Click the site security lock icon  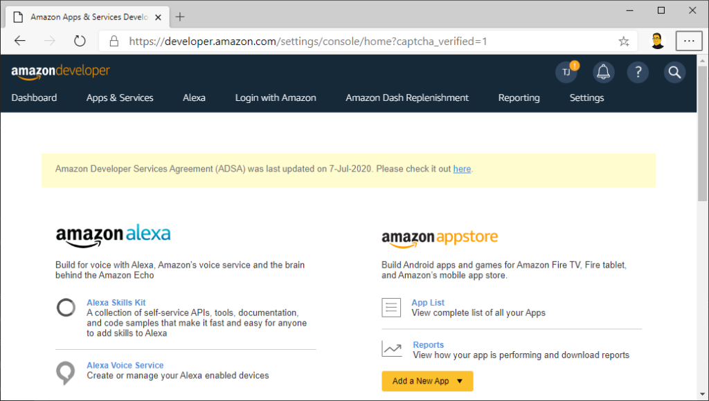click(x=113, y=41)
